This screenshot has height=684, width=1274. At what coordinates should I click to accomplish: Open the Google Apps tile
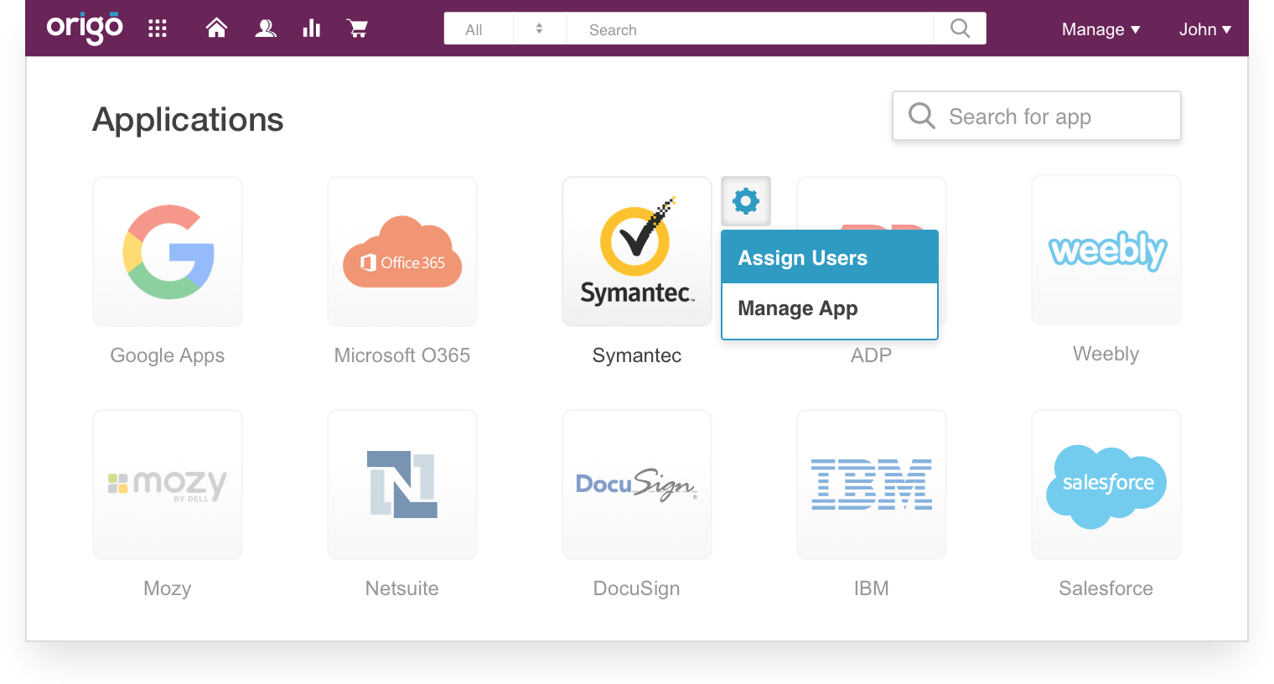point(168,251)
